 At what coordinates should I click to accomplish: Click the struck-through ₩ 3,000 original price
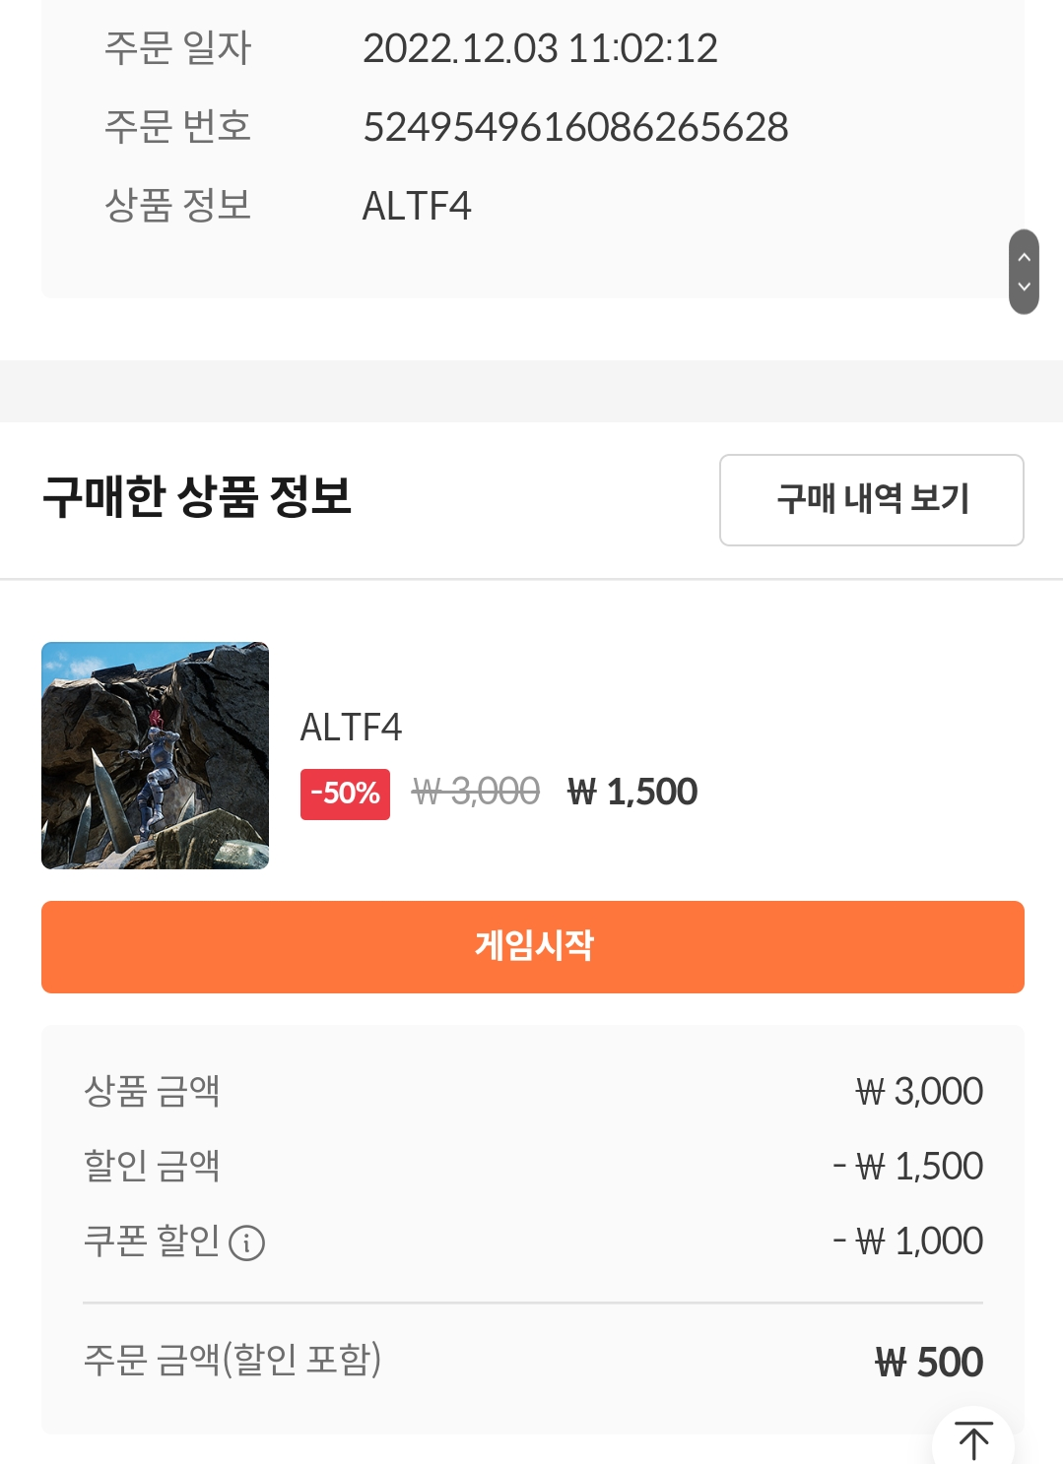(x=476, y=792)
